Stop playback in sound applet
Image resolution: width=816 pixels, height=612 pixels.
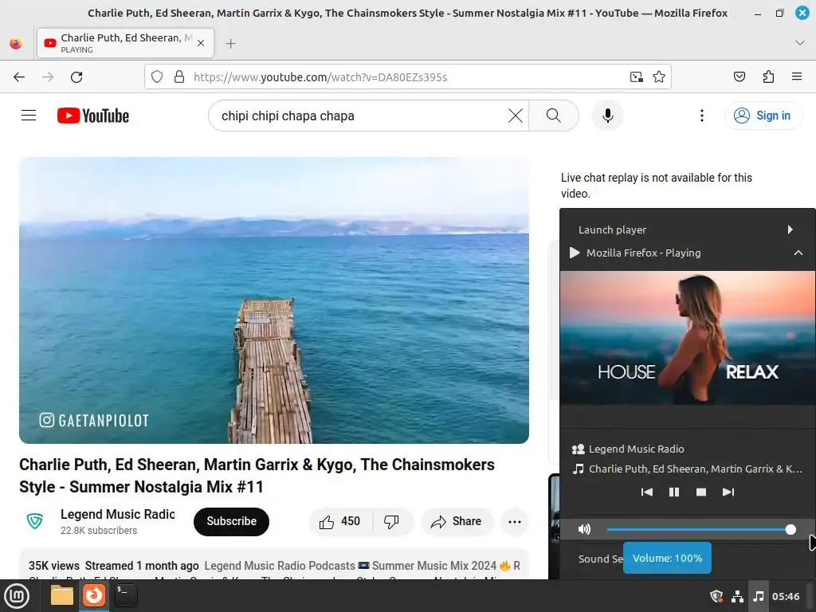pos(701,492)
